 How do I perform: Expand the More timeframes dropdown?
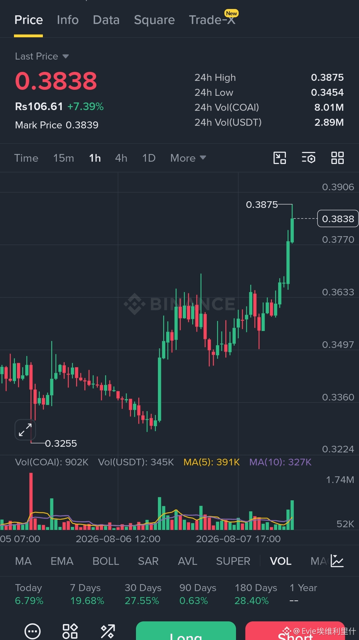point(188,158)
